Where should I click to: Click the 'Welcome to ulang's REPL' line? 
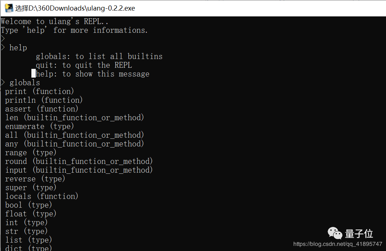54,21
